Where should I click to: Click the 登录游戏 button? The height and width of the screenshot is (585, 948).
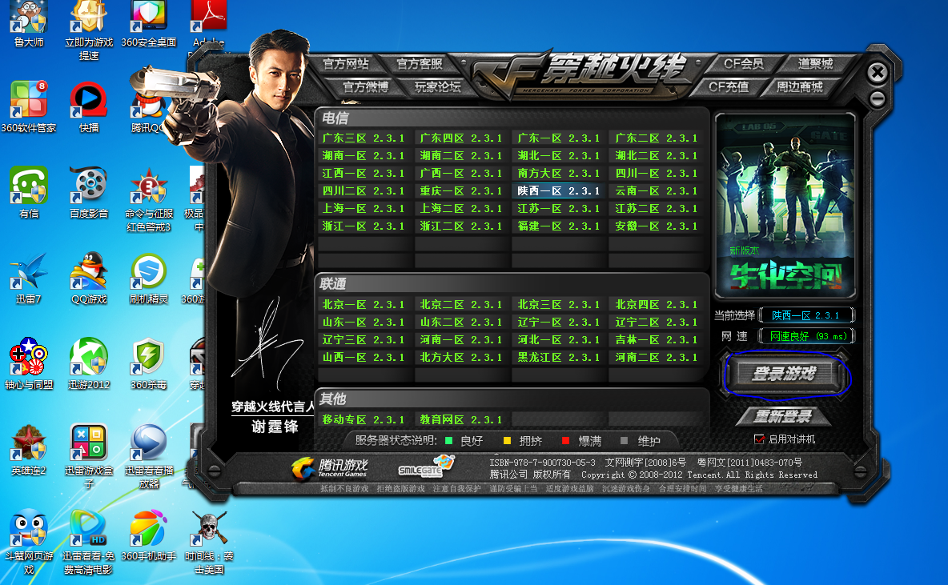tap(784, 374)
